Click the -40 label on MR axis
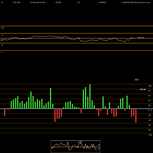The image size is (153, 153). coord(149,120)
